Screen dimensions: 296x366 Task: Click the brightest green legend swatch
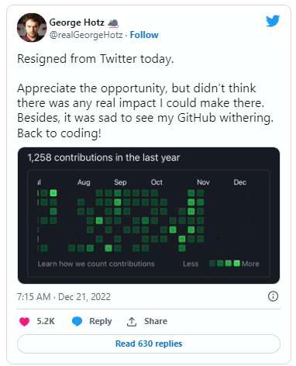(236, 264)
